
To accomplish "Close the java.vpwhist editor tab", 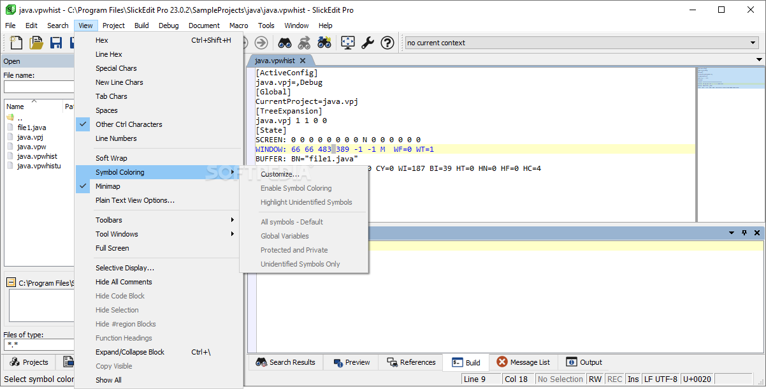I will point(303,61).
